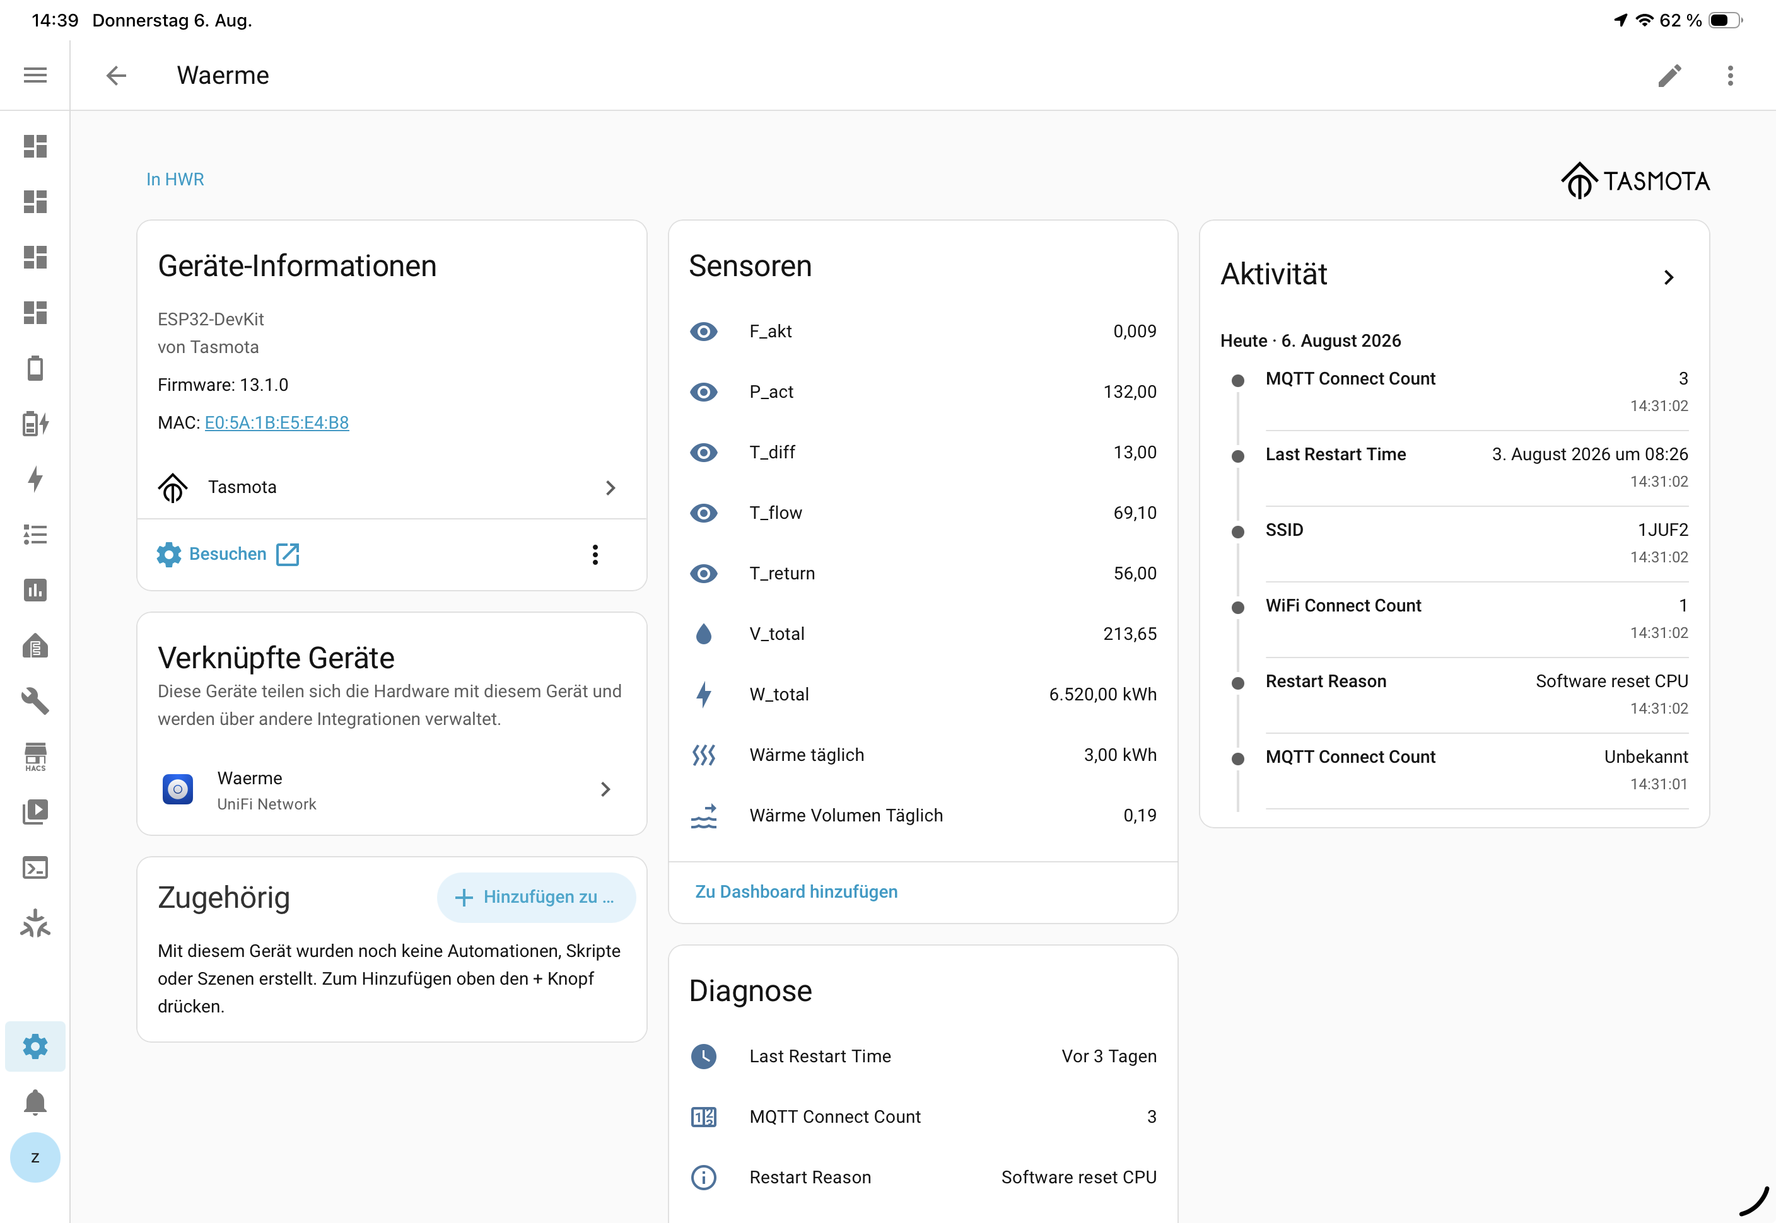Open History chart sidebar icon
1776x1223 pixels.
[35, 590]
